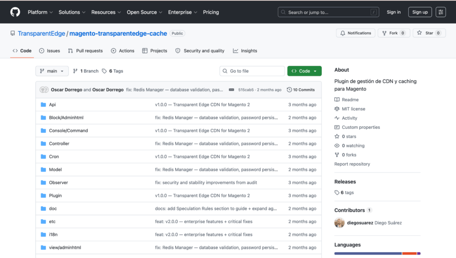Open the Security and quality tab
456x258 pixels.
[x=200, y=51]
